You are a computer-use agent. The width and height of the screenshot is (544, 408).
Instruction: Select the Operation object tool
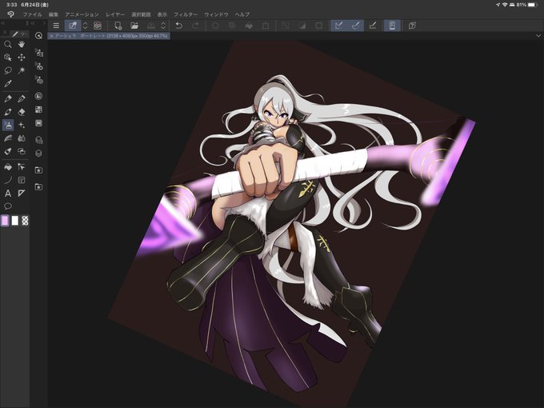8,58
